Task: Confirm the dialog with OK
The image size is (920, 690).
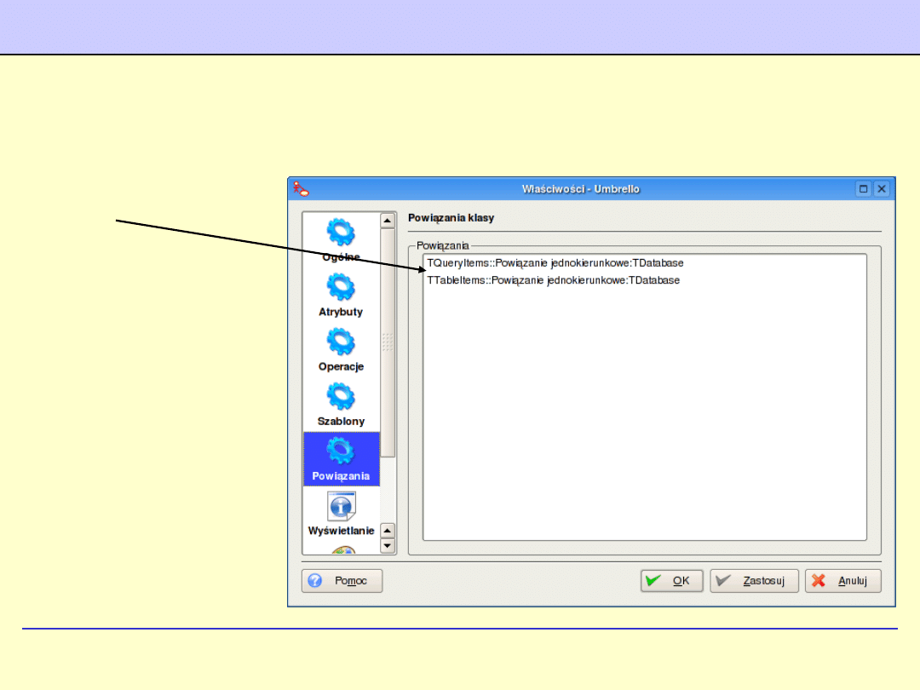Action: point(671,581)
